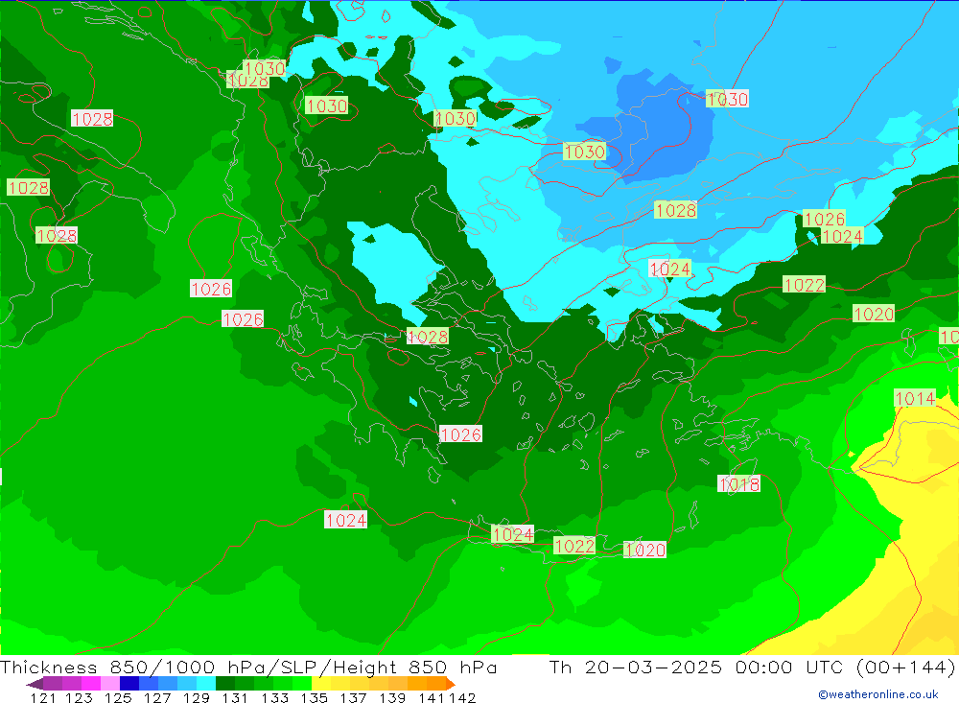Click the map title 'Thickness 850/1000 hPa/SLP/Height 850 hPa'

point(248,667)
